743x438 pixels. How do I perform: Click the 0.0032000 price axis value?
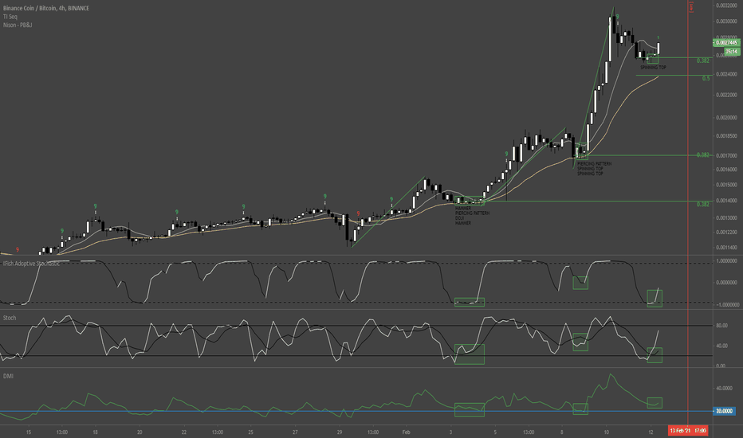point(726,6)
